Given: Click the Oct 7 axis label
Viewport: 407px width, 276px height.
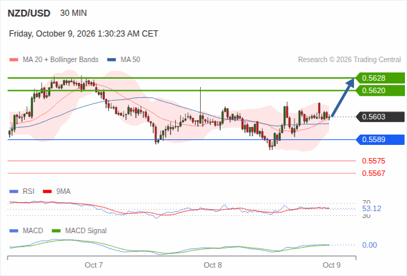Looking at the screenshot, I should pos(94,265).
